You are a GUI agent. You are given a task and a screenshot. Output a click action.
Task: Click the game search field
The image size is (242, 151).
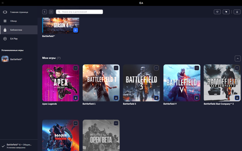click(x=79, y=12)
